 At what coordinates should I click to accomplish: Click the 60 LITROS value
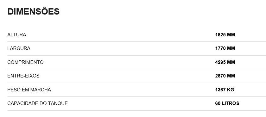[x=227, y=103]
